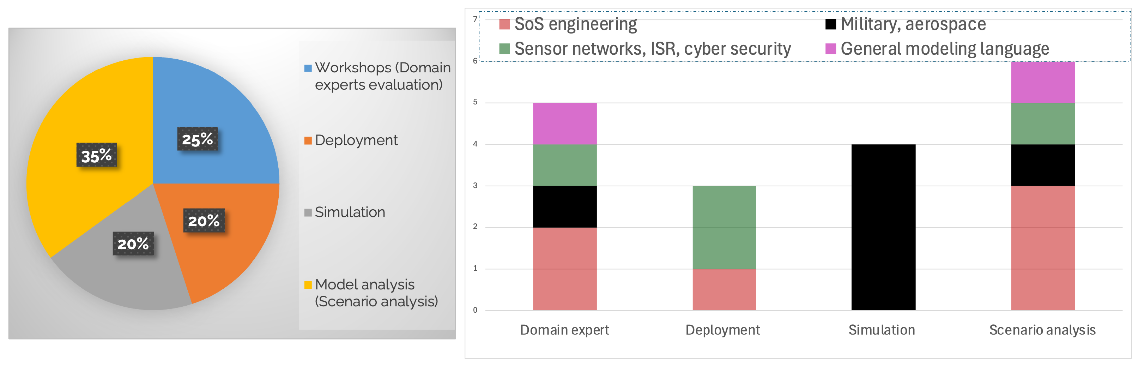Click the 20% label on the orange slice
The image size is (1138, 366).
(204, 221)
